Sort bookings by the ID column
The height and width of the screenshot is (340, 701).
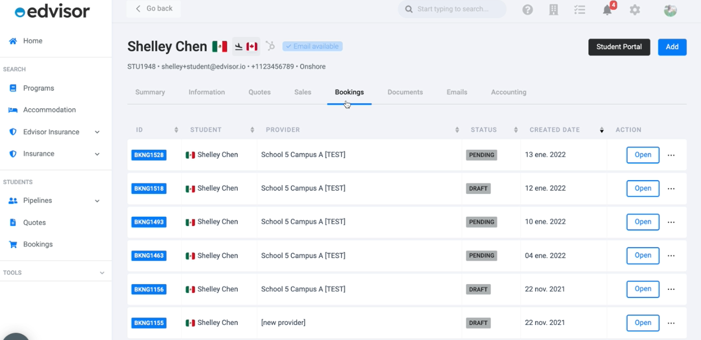click(x=176, y=130)
